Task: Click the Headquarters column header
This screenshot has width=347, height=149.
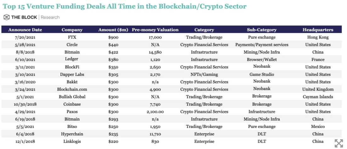Action: (318, 30)
